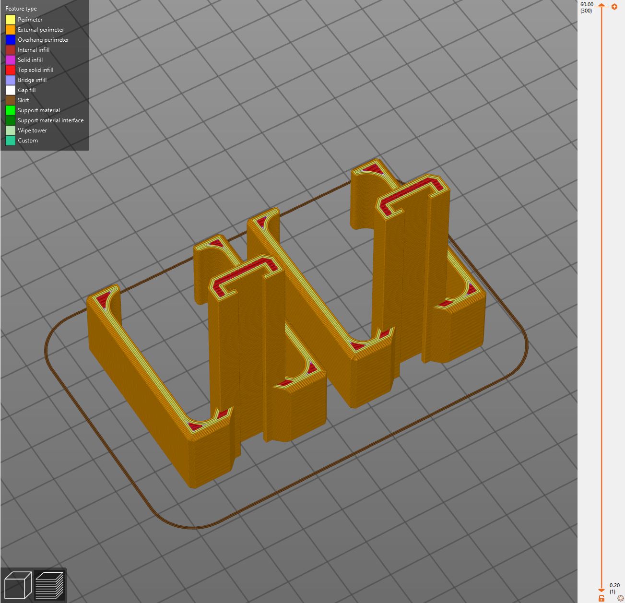Click the magenta Solid infill swatch

(11, 60)
